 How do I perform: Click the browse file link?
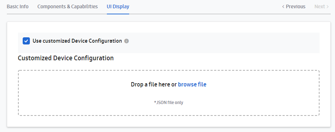click(x=192, y=85)
